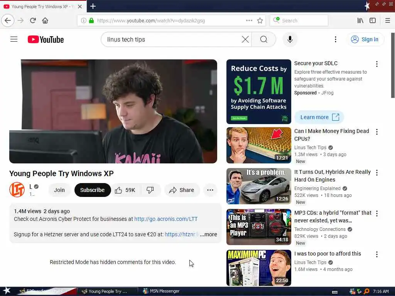This screenshot has width=395, height=296.
Task: Click the browser forward arrow
Action: [x=21, y=20]
